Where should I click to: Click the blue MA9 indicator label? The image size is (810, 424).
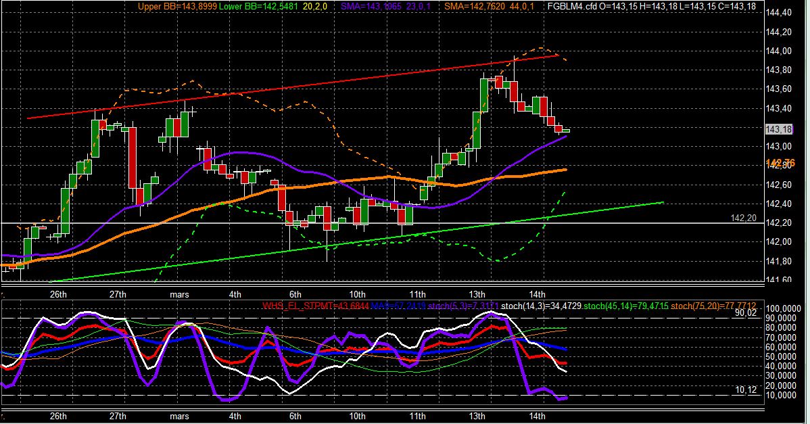pos(398,306)
